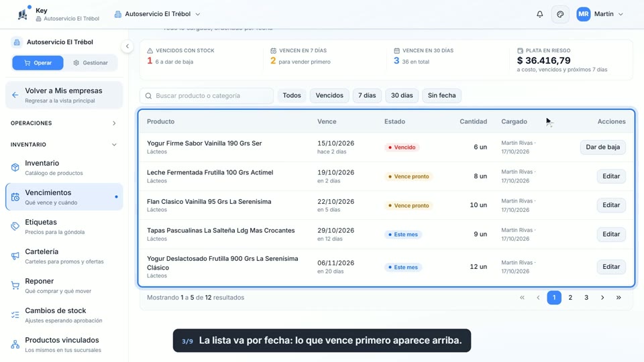The image size is (644, 362).
Task: Open the Autoservicio El Trébol company dropdown
Action: [x=158, y=14]
